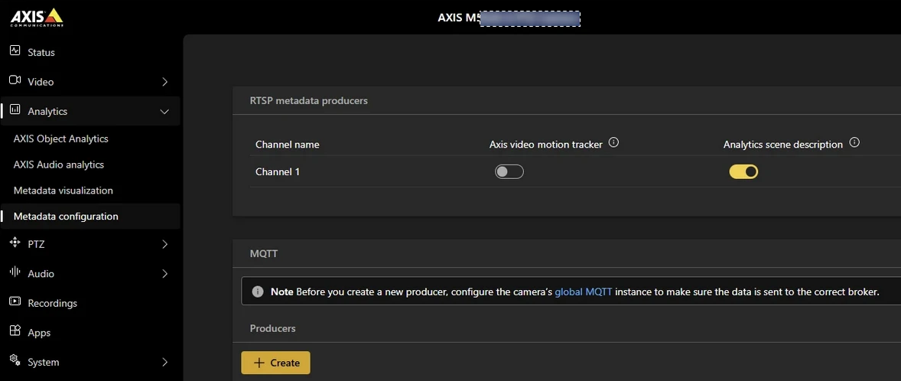Enable Axis video motion tracker for Channel 1
Viewport: 901px width, 381px height.
[x=509, y=172]
